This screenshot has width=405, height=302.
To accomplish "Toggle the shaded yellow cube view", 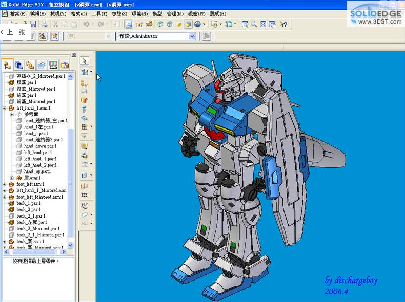I will 179,24.
